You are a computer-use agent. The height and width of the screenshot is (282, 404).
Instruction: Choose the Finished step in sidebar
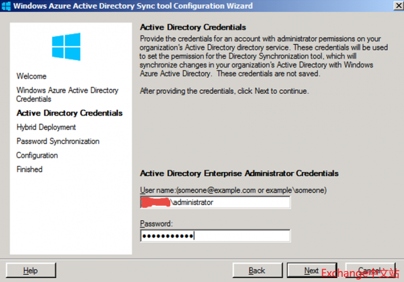(29, 170)
